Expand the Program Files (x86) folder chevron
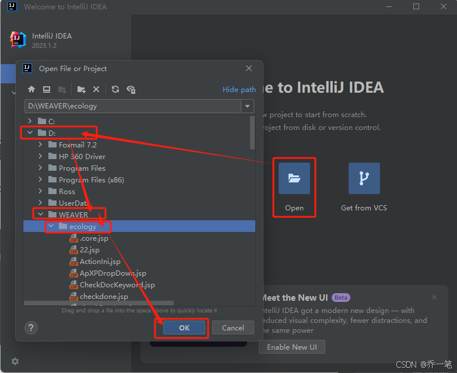Image resolution: width=457 pixels, height=373 pixels. tap(40, 180)
